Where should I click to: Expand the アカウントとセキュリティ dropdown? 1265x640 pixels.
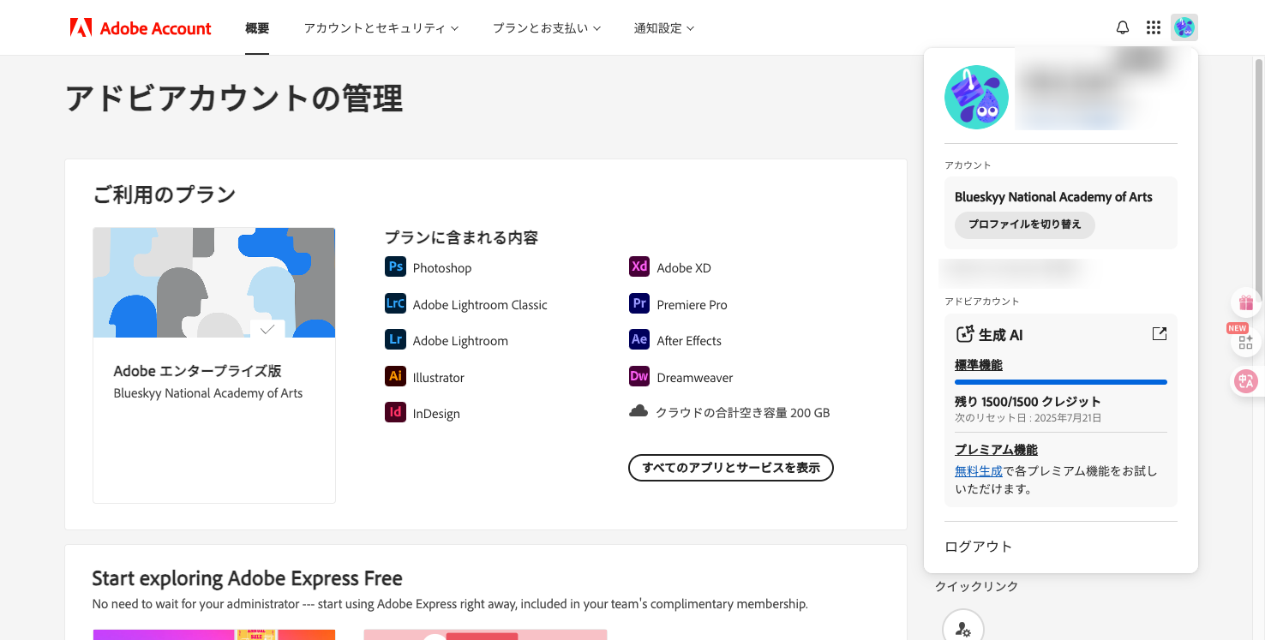tap(381, 27)
